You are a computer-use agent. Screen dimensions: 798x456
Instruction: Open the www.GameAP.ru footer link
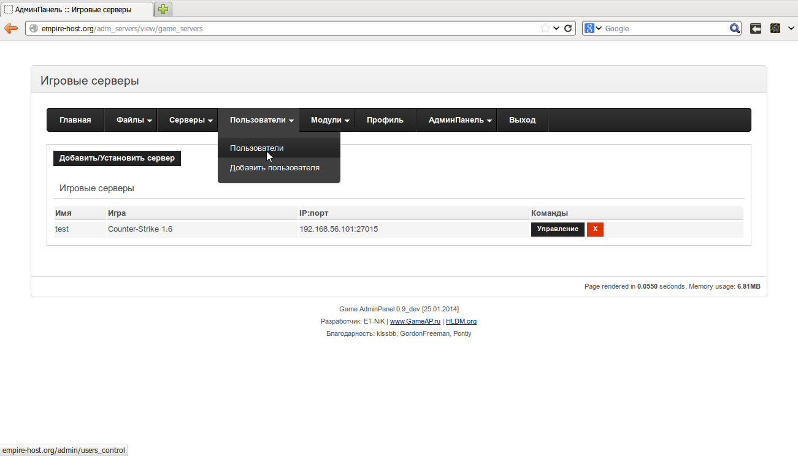point(415,321)
